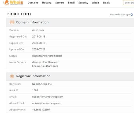
Task: Select registrar name NameCheap, Inc.
Action: [x=42, y=84]
